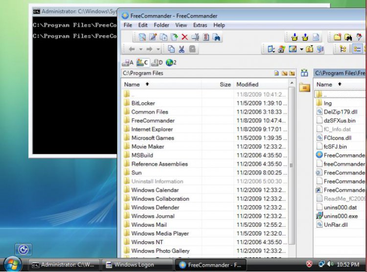
Task: Click the equal-folder icon between panes
Action: (x=304, y=87)
